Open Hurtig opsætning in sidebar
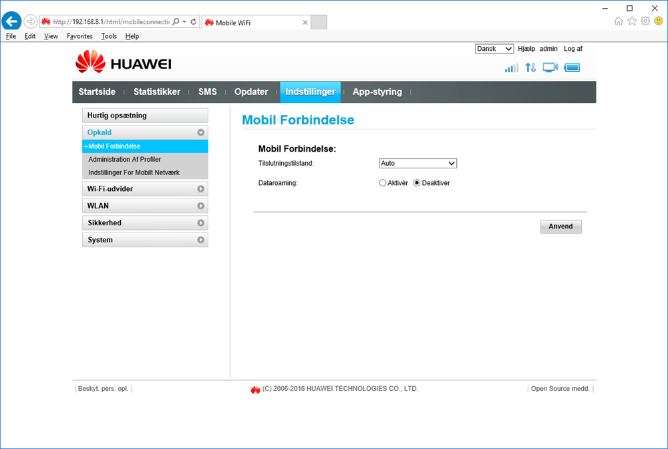668x449 pixels. (x=145, y=116)
